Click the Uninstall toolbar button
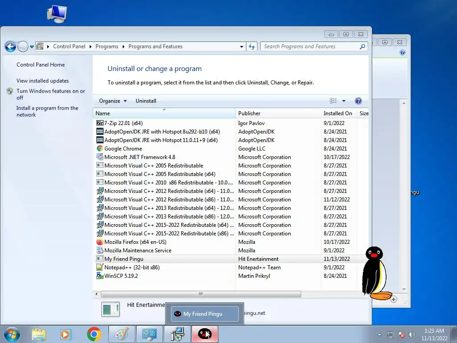The height and width of the screenshot is (343, 457). [x=146, y=101]
